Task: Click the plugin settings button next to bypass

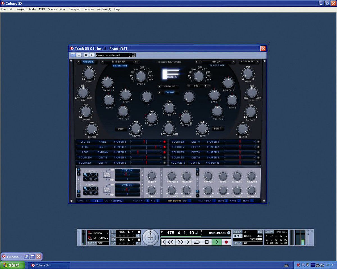Action: (x=79, y=55)
